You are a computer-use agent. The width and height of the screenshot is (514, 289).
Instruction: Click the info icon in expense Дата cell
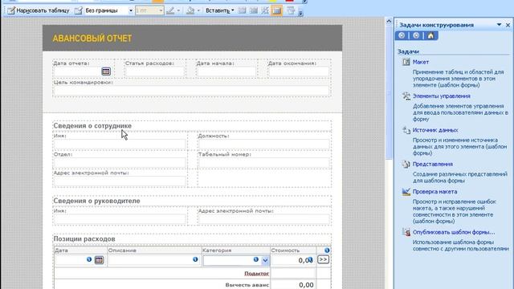(x=89, y=259)
